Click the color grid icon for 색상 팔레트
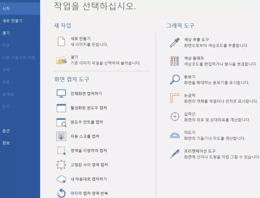Image resolution: width=260 pixels, height=198 pixels. tap(174, 61)
